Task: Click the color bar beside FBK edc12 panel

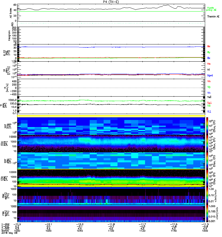Action: tap(207, 196)
